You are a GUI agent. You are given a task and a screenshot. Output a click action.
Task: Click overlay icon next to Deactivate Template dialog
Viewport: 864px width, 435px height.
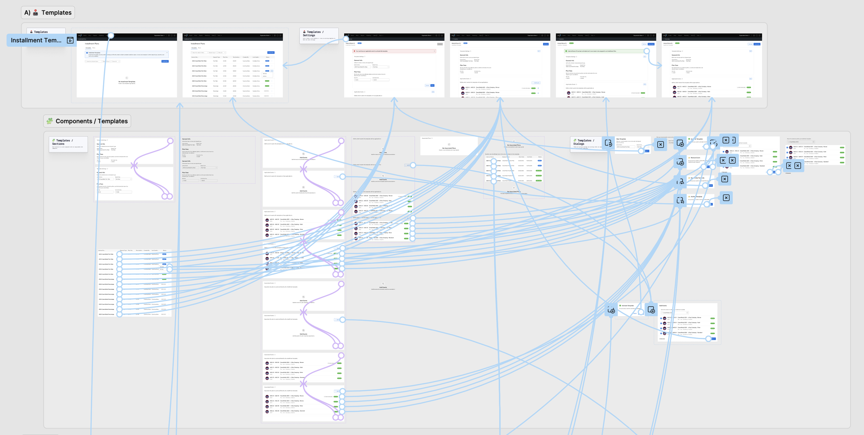680,182
